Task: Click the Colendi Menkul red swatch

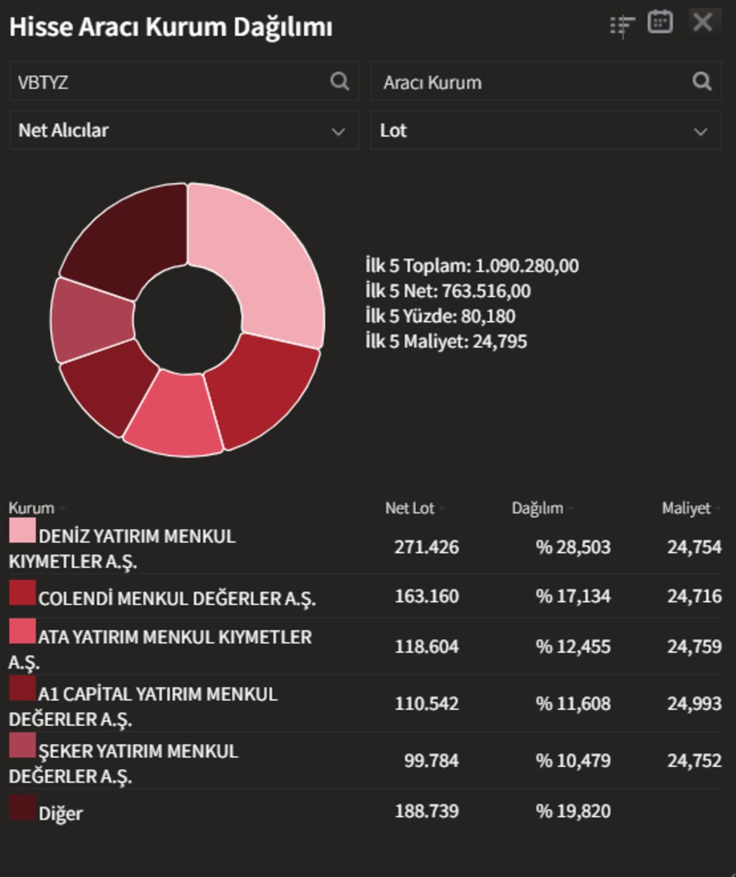Action: [22, 592]
